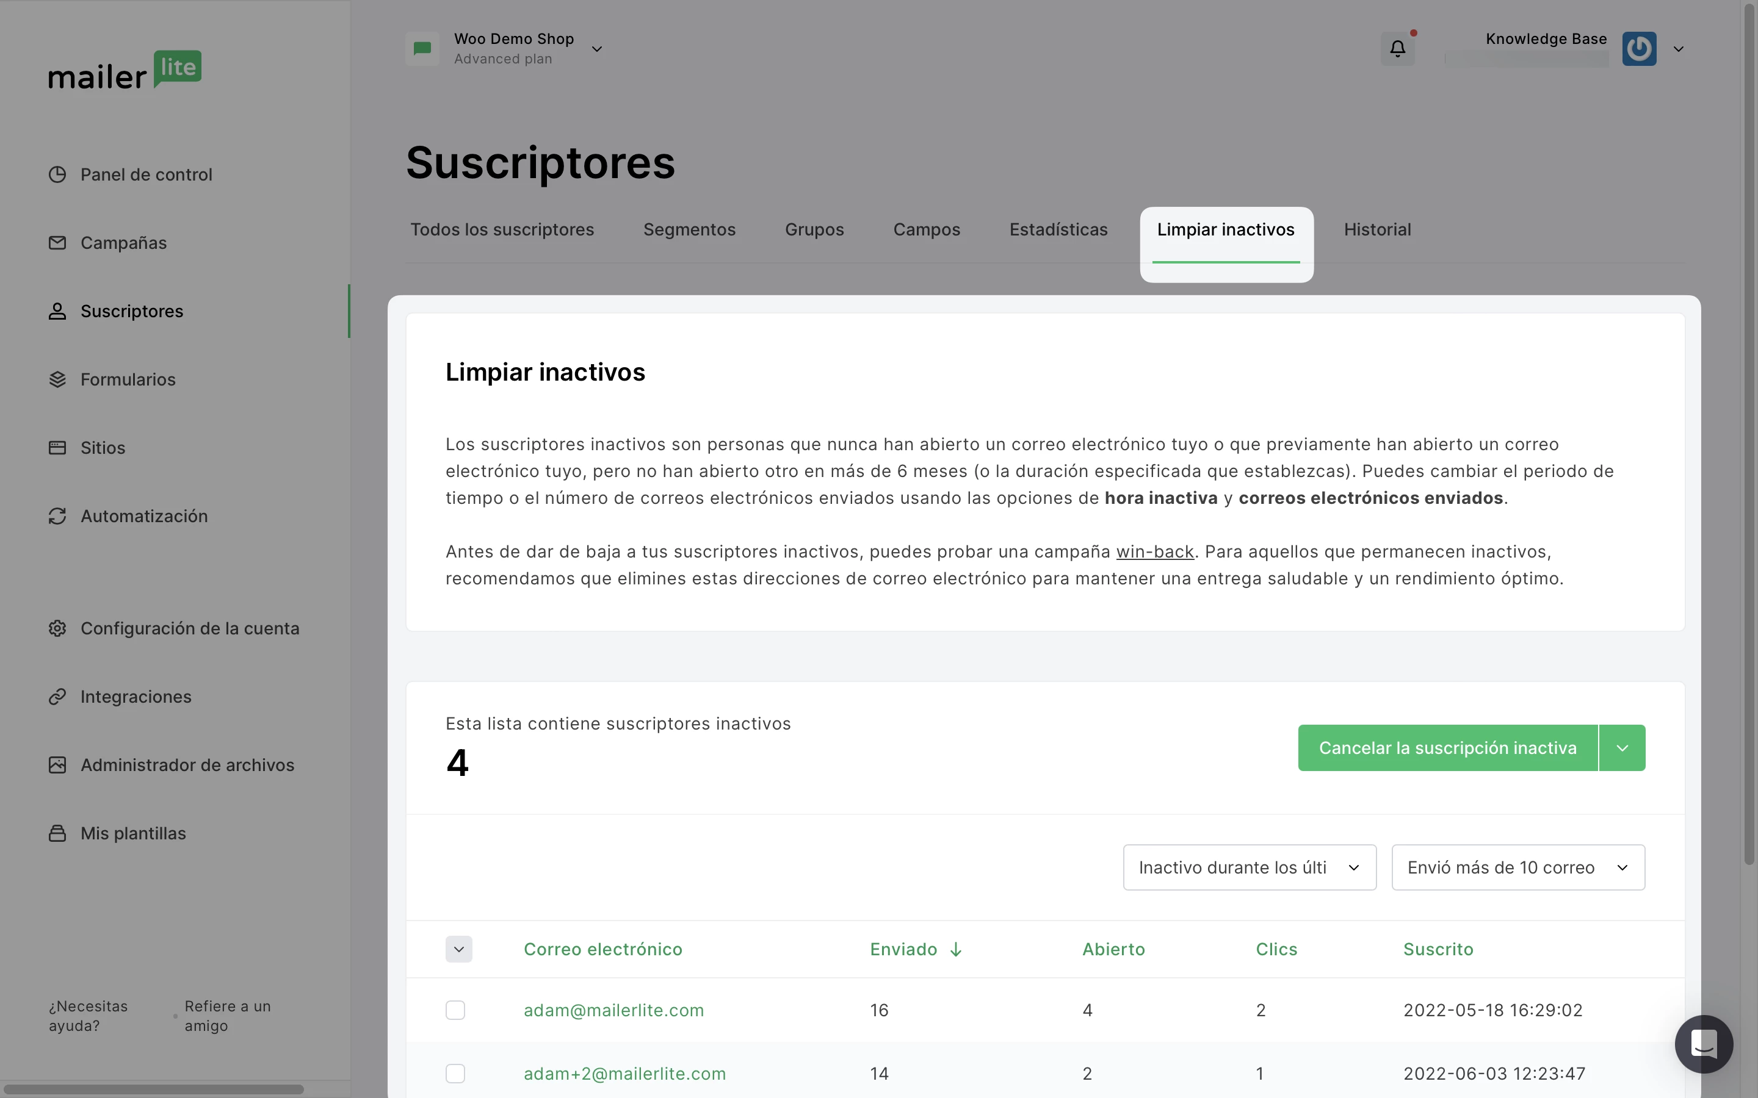Open the select-all checkbox dropdown in table header

pyautogui.click(x=458, y=949)
